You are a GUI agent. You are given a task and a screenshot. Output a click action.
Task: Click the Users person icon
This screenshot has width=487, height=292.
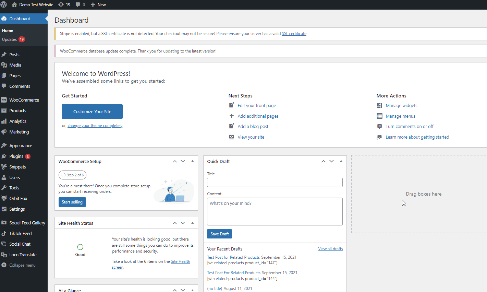click(x=4, y=177)
